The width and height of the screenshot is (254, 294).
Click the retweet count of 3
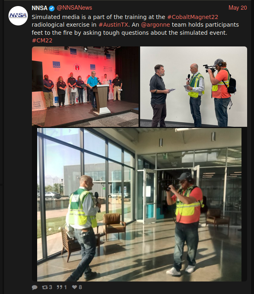pyautogui.click(x=50, y=287)
